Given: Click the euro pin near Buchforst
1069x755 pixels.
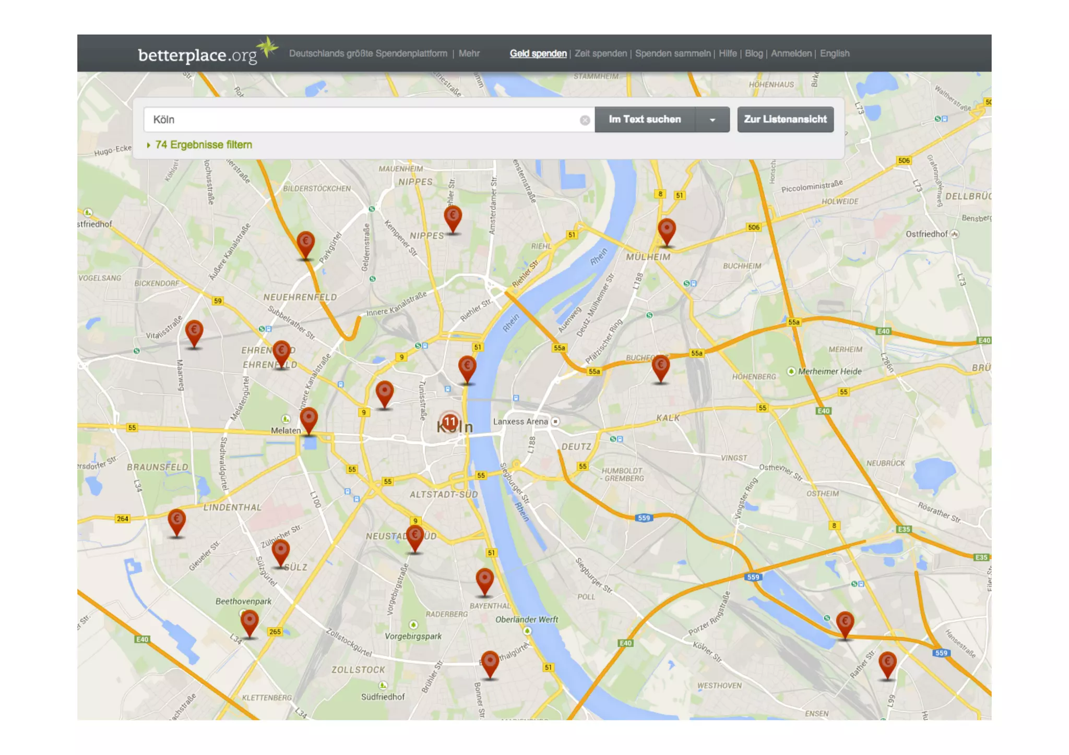Looking at the screenshot, I should 661,366.
